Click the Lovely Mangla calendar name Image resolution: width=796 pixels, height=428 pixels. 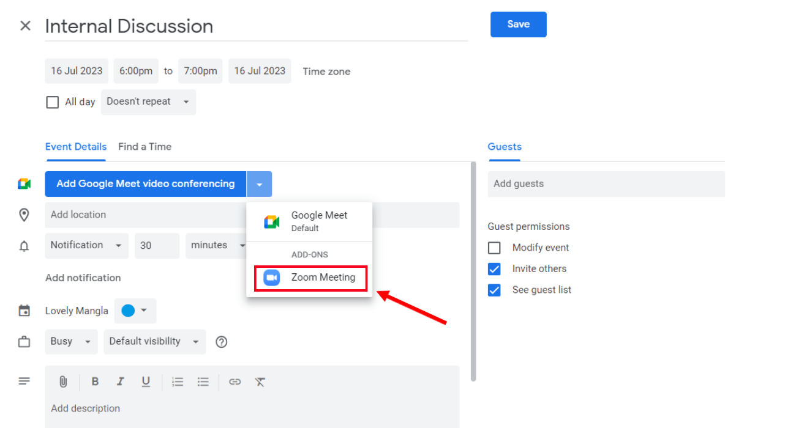click(x=77, y=311)
